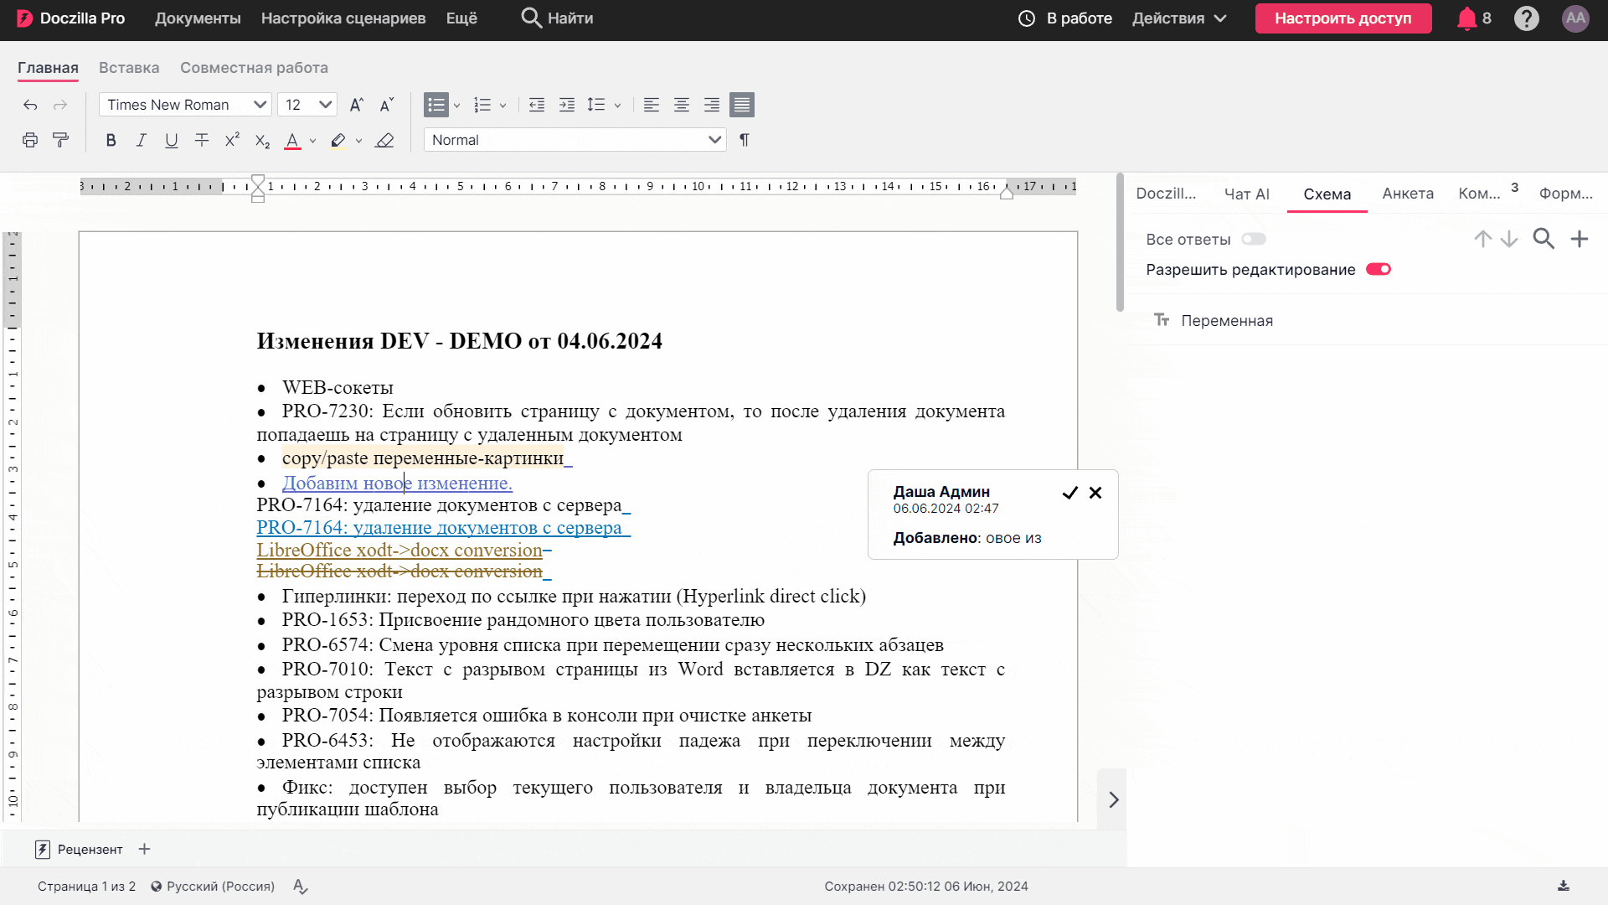Click the plus icon in Схема panel

tap(1580, 240)
